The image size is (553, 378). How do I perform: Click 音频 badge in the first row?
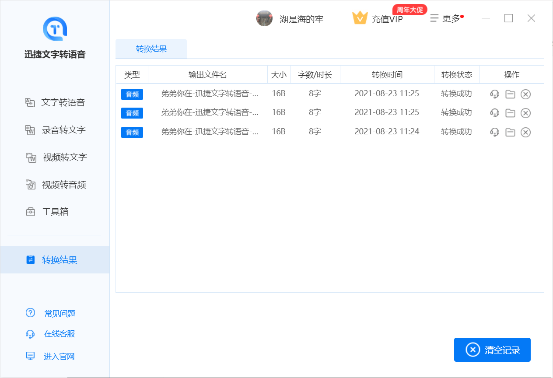click(x=132, y=94)
